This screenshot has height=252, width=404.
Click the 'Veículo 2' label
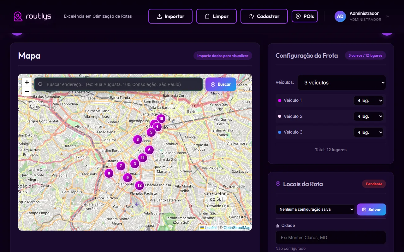pos(293,116)
